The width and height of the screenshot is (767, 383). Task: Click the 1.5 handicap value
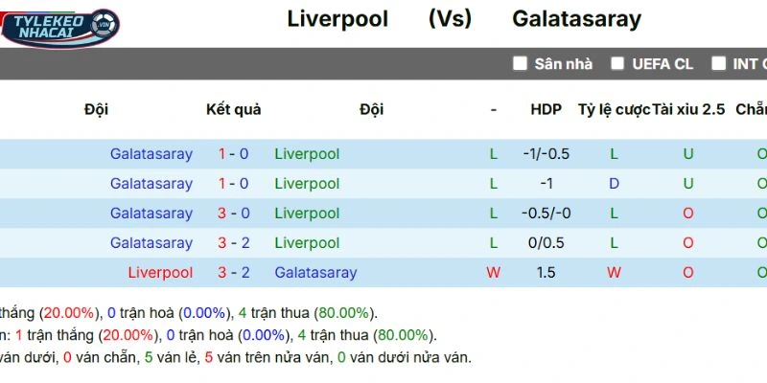(546, 273)
